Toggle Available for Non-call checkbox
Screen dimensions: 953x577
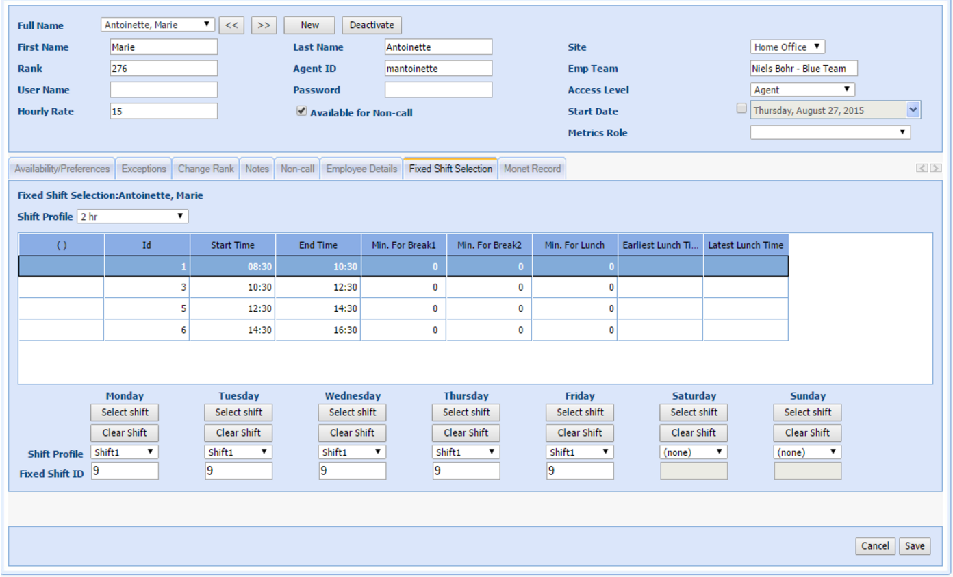301,112
